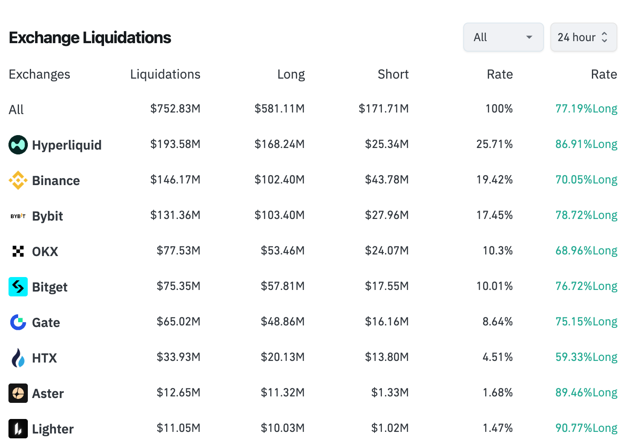The image size is (629, 446).
Task: Click the Exchange Liquidations title
Action: 90,37
